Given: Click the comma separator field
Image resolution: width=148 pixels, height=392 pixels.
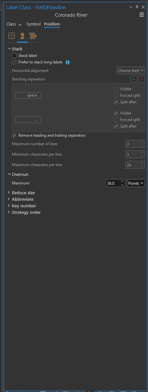Looking at the screenshot, I should (28, 120).
